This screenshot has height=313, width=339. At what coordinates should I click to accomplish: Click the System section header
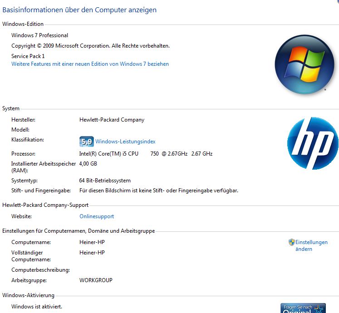click(x=11, y=108)
